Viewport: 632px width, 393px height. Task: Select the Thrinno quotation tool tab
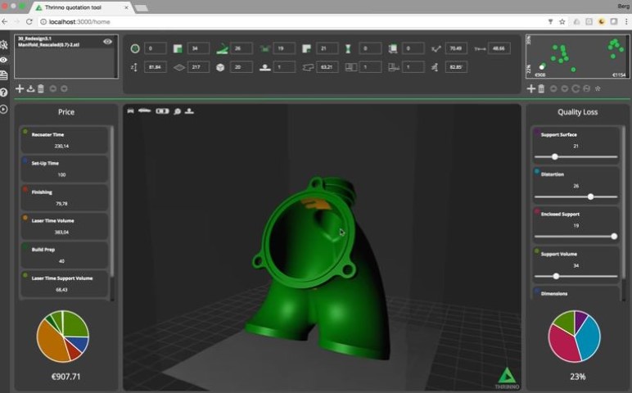pyautogui.click(x=82, y=7)
